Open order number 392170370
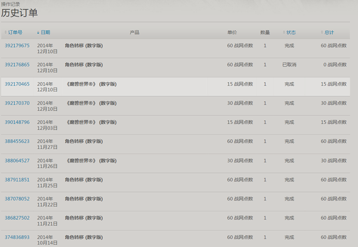The height and width of the screenshot is (247, 358). tap(17, 103)
